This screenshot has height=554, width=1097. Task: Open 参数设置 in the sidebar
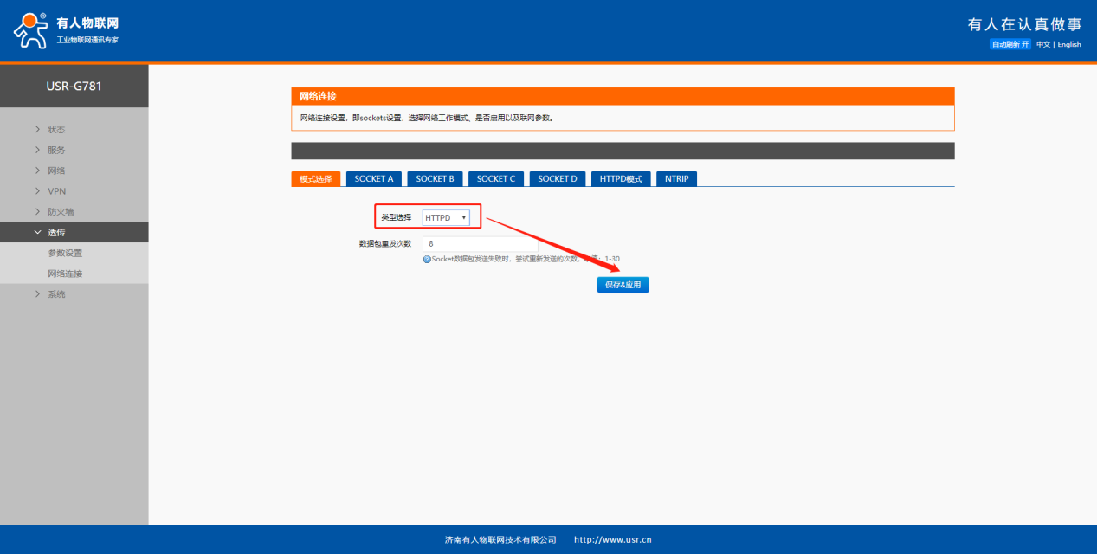(x=65, y=253)
